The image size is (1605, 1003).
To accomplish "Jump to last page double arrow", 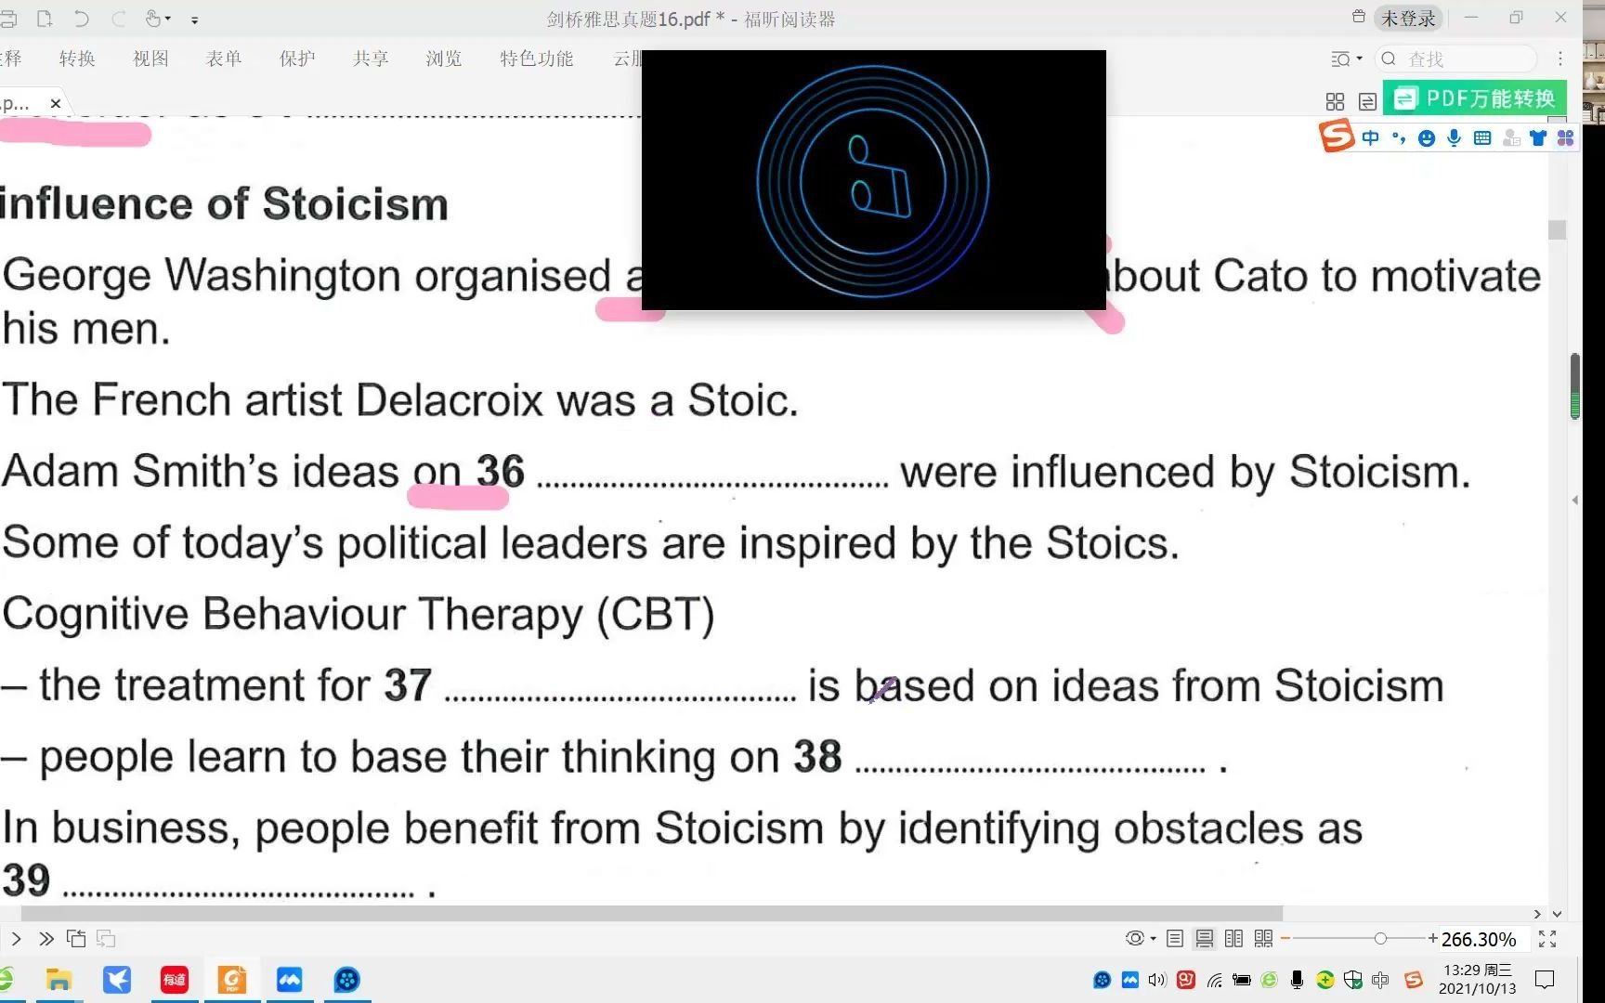I will (x=46, y=939).
